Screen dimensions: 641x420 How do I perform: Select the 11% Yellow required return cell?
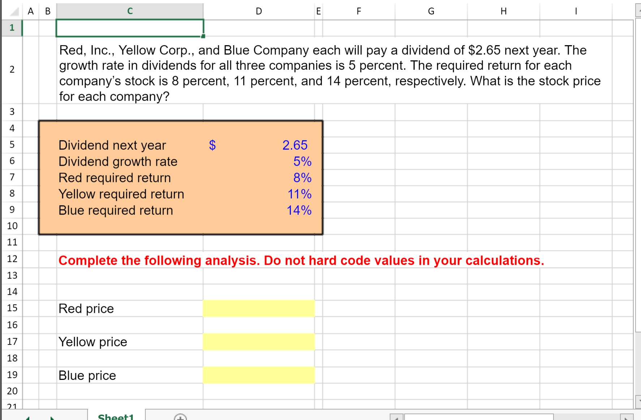[x=258, y=194]
